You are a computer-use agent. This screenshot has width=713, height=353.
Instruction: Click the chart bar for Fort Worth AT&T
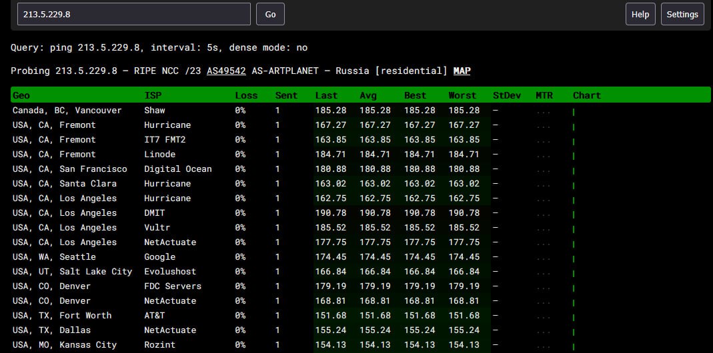click(x=574, y=318)
